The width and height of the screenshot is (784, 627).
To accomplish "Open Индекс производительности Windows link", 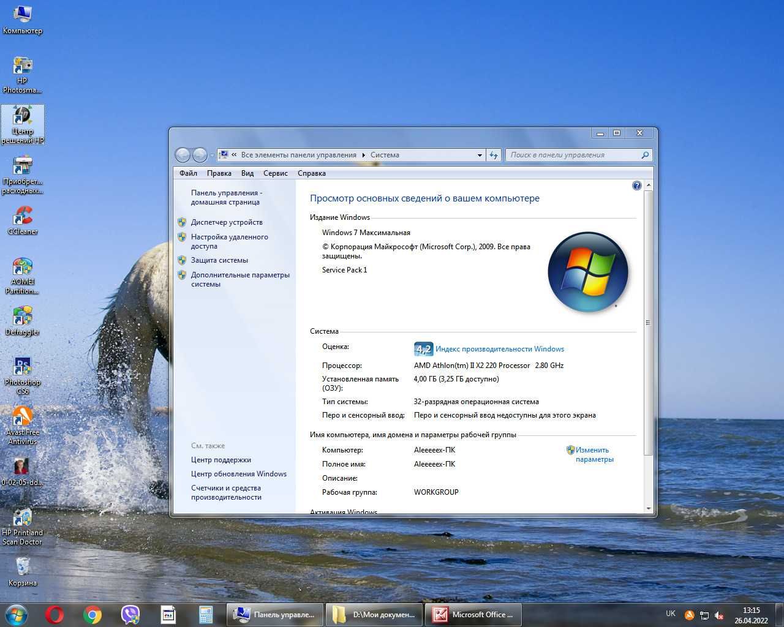I will tap(500, 349).
